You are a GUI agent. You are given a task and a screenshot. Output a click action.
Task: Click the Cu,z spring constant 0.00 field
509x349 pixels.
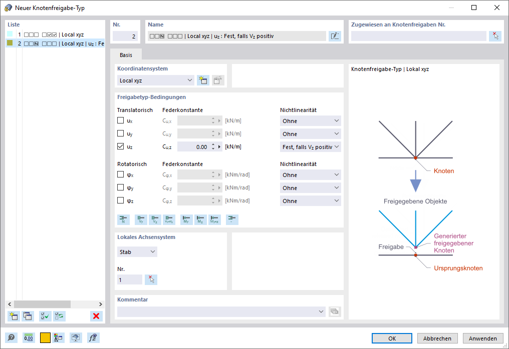[193, 147]
